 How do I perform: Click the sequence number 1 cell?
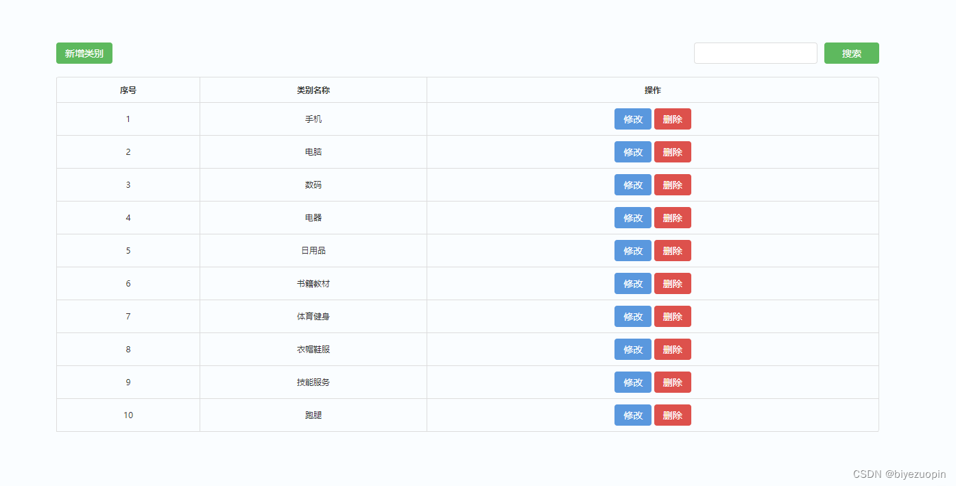[128, 119]
